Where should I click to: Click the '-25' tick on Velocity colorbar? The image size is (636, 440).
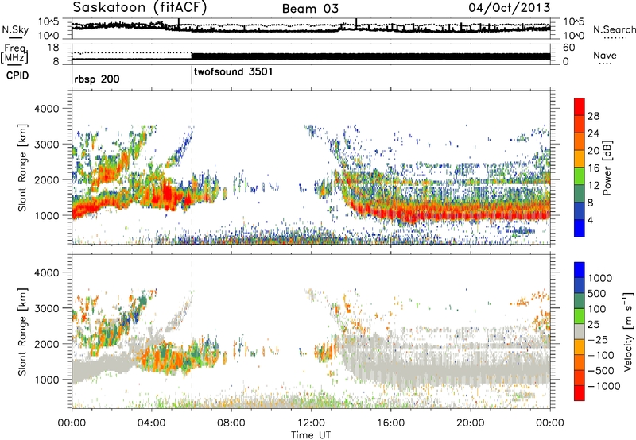click(597, 339)
